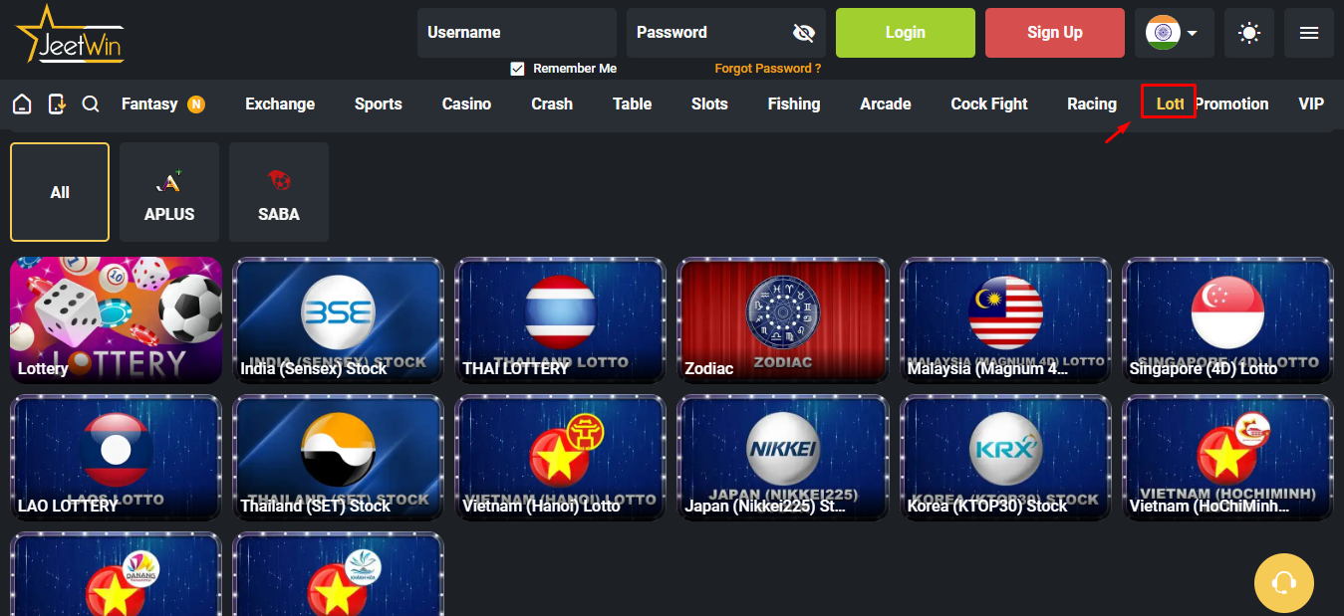Click the search magnifier icon
1344x616 pixels.
pos(91,104)
